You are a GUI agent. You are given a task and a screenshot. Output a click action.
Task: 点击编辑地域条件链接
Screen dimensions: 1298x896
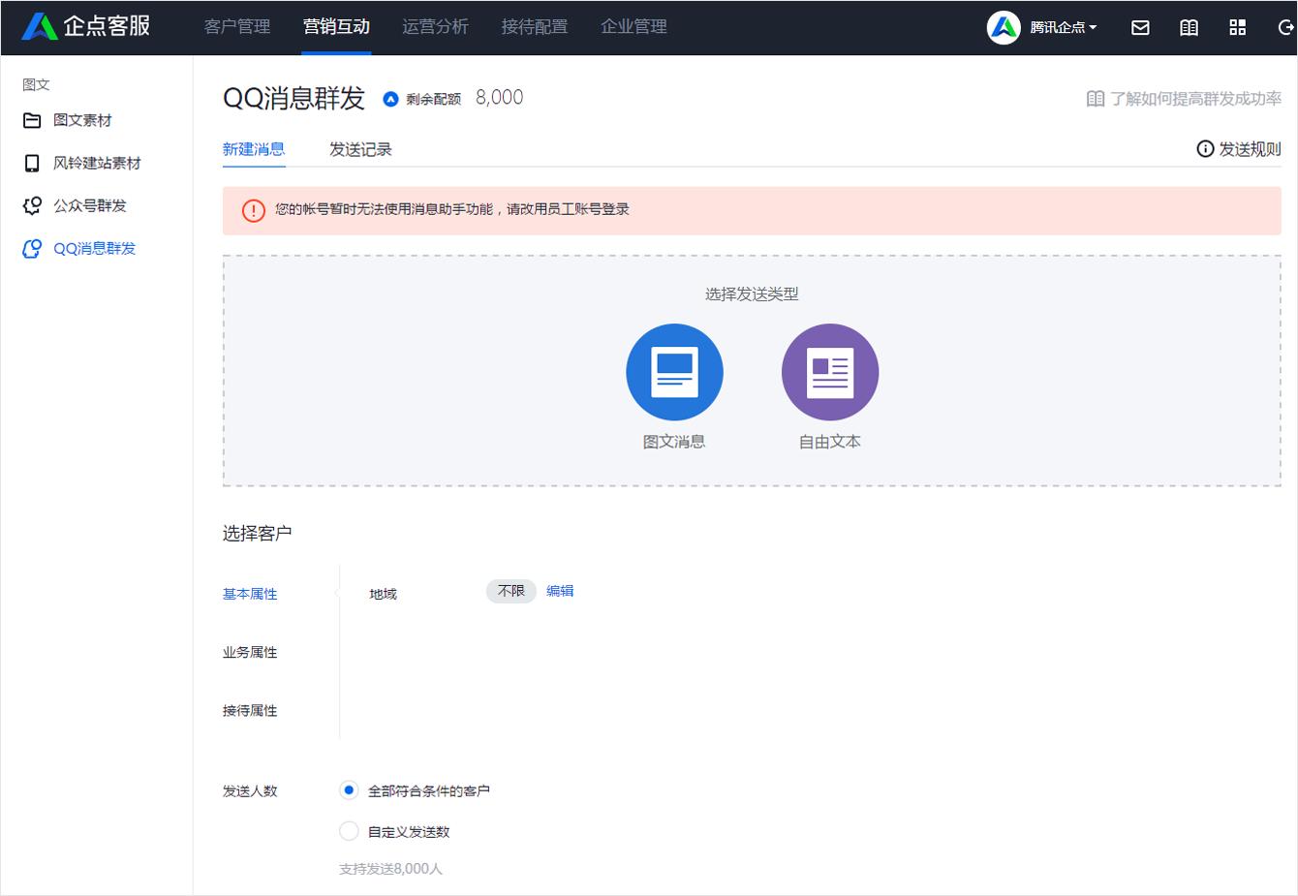[x=560, y=591]
